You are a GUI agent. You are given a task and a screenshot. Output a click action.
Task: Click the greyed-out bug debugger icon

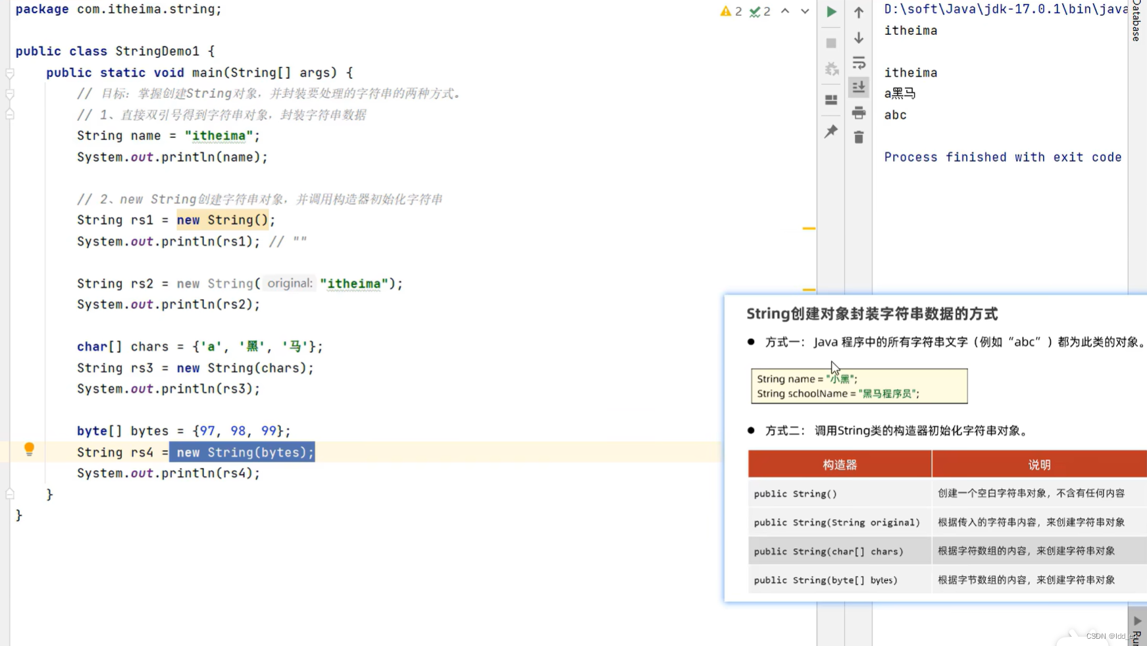click(x=832, y=69)
